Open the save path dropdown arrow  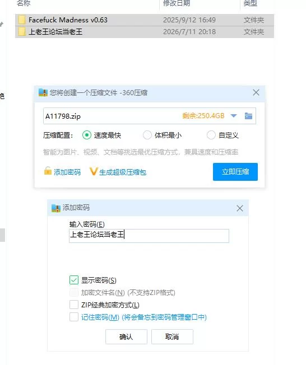point(234,116)
